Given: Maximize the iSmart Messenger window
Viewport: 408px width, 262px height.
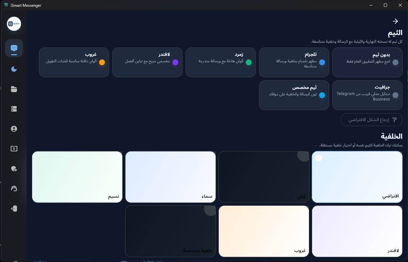Looking at the screenshot, I should (385, 5).
